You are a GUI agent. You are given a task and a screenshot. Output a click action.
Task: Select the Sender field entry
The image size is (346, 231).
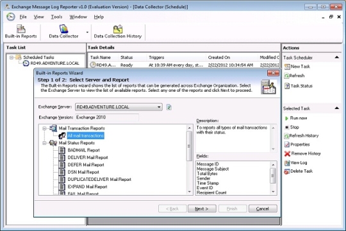204,178
